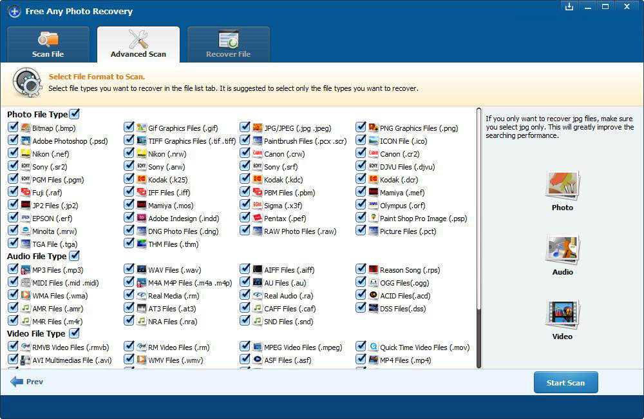Go back using the Prev link
Image resolution: width=644 pixels, height=419 pixels.
27,382
